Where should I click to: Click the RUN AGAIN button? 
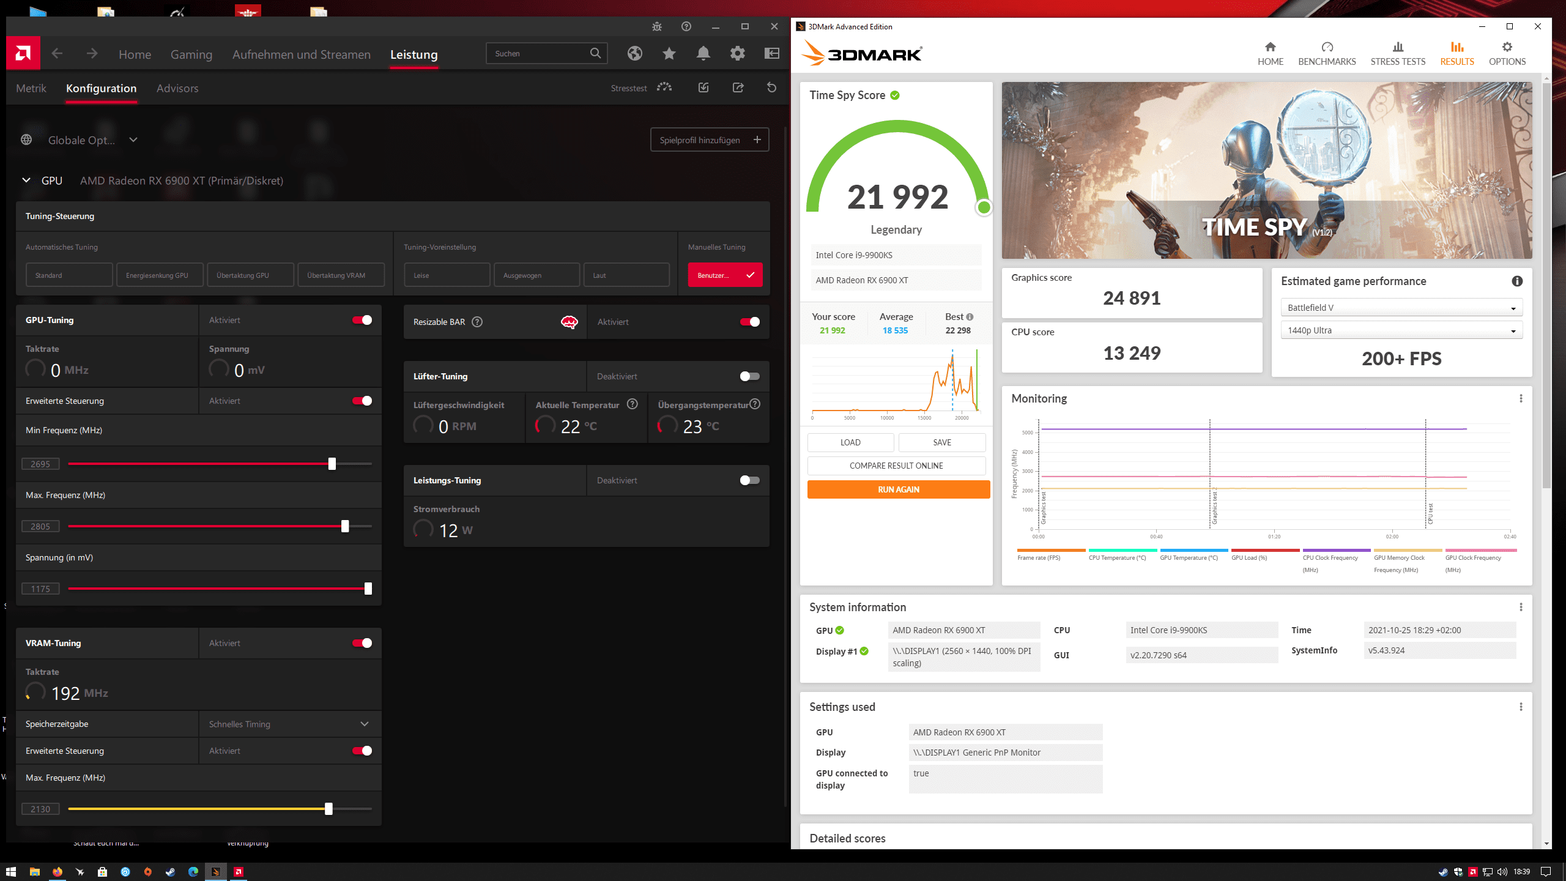point(898,489)
